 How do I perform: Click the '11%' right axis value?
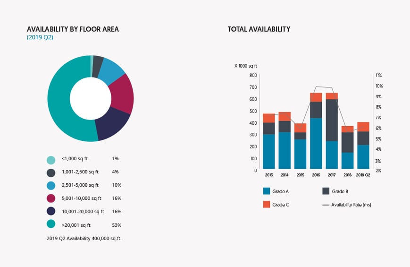click(378, 76)
